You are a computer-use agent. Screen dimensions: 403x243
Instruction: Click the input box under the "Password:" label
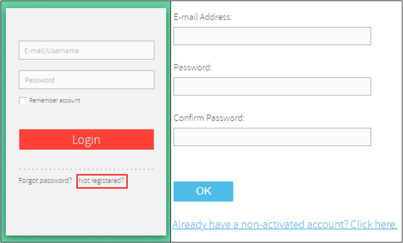(272, 86)
